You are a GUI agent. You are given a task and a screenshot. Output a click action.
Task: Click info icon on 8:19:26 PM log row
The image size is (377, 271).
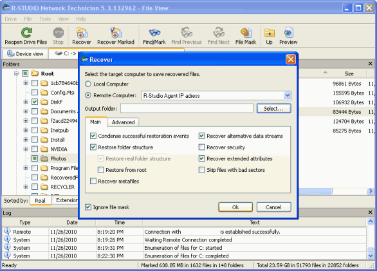[x=7, y=239]
